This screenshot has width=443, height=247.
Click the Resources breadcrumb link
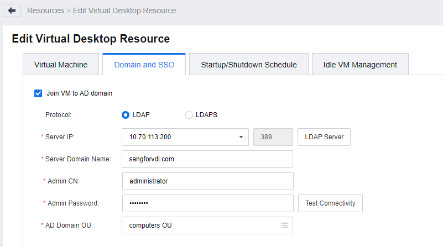(x=45, y=10)
